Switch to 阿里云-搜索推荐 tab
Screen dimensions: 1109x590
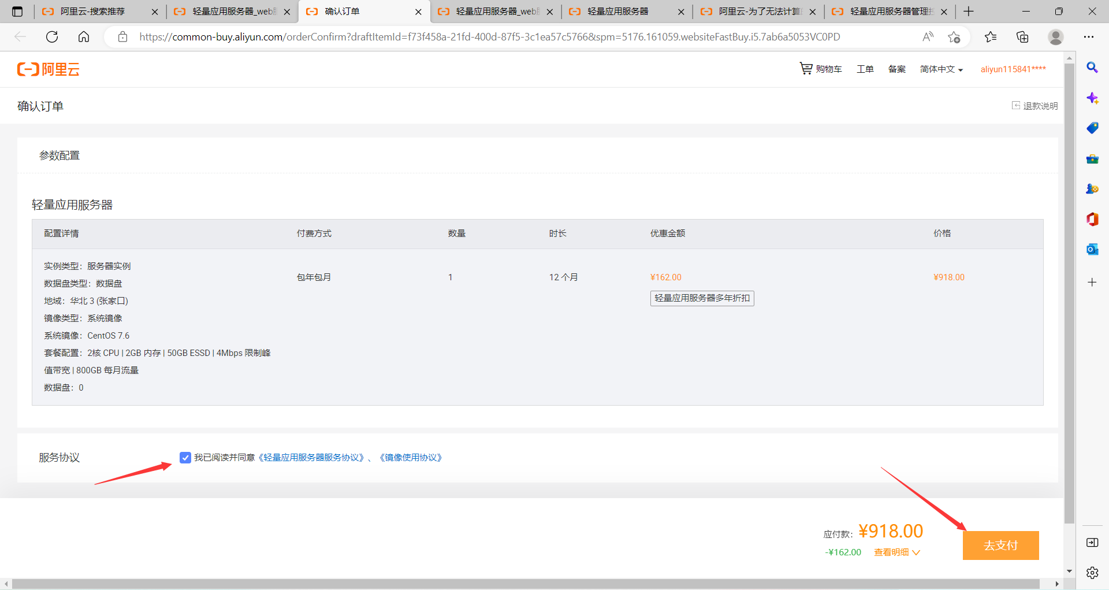click(x=99, y=12)
